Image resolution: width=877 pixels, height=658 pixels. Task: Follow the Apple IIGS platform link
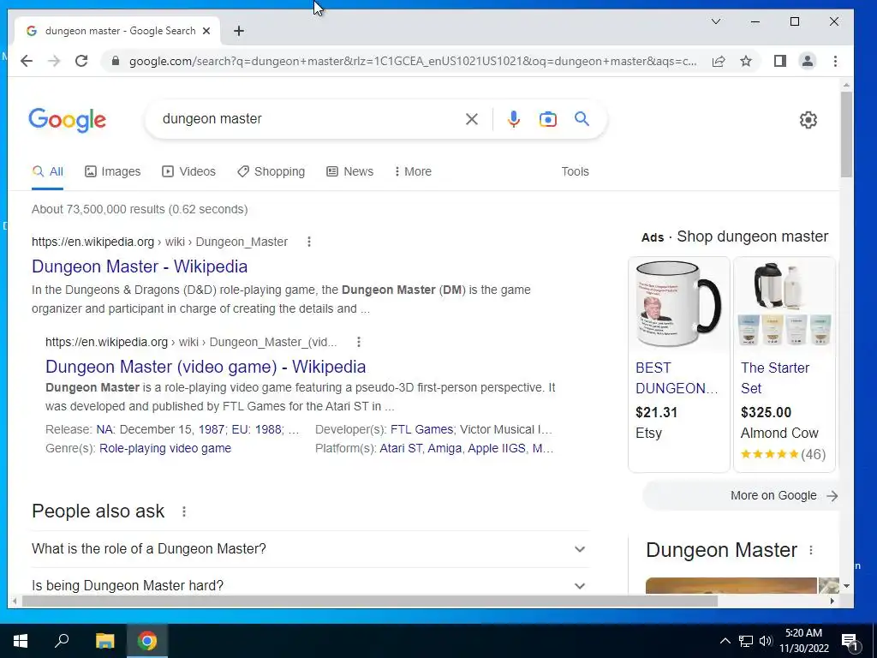497,448
